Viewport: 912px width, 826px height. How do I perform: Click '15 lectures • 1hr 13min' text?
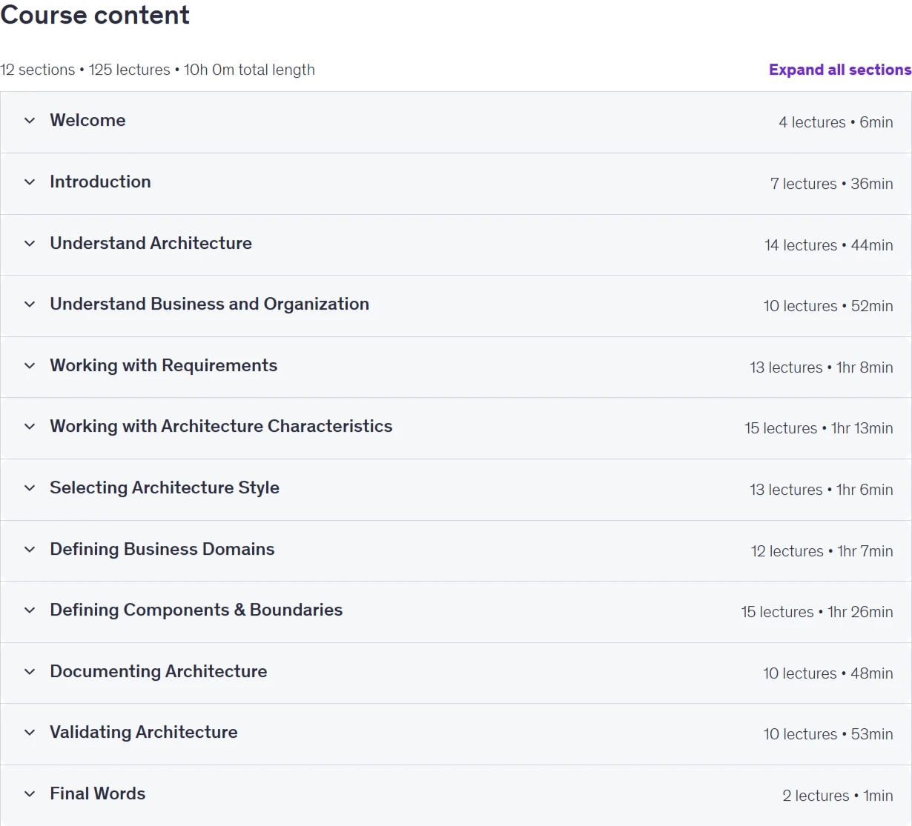click(819, 428)
